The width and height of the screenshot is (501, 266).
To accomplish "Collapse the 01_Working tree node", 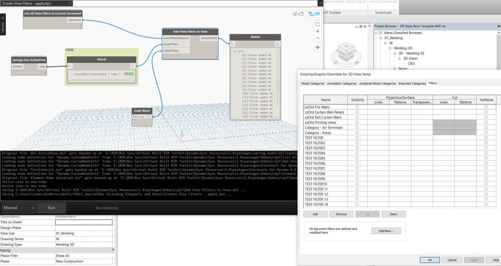I will coord(381,38).
